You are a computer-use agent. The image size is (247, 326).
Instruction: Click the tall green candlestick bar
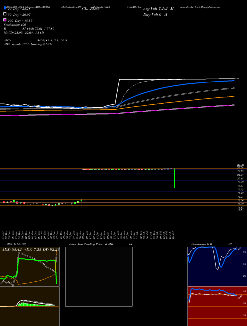pos(175,178)
